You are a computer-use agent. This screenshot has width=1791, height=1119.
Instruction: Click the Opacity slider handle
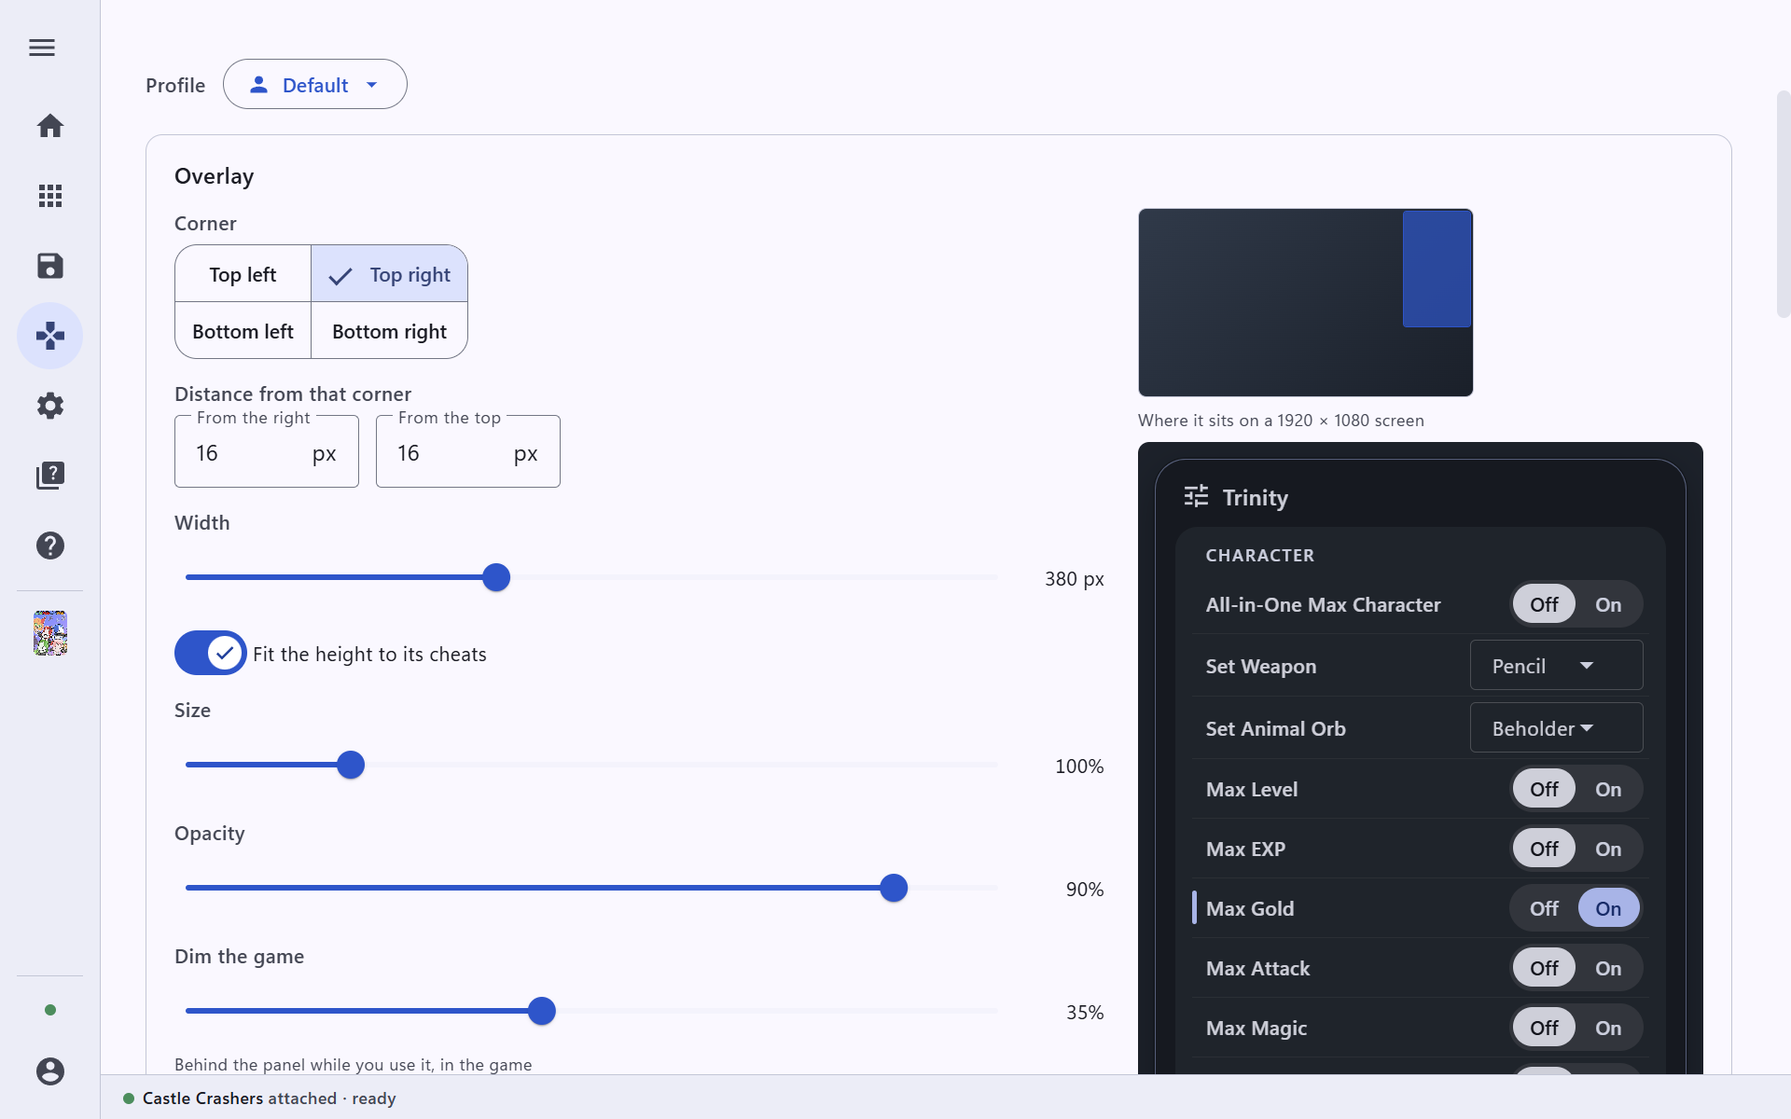894,888
